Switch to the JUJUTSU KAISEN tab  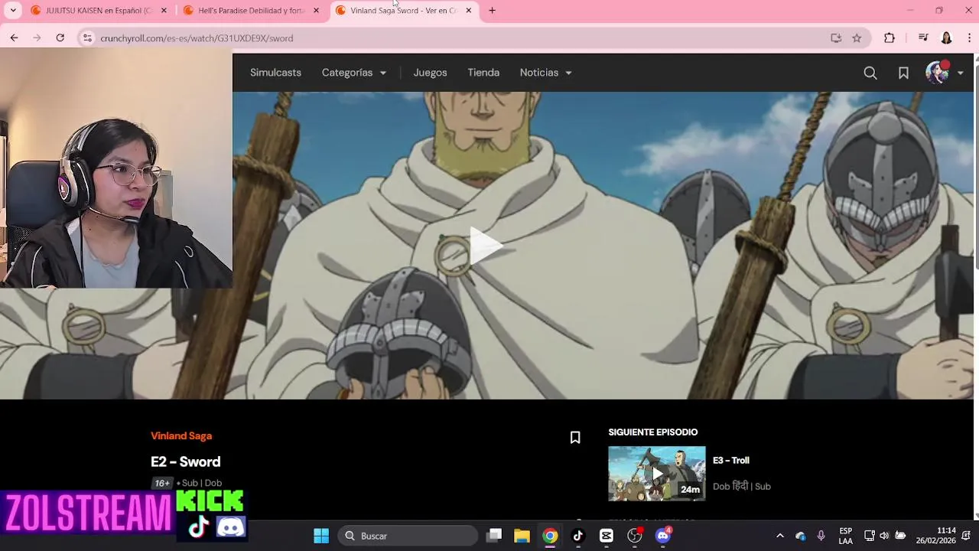click(98, 11)
